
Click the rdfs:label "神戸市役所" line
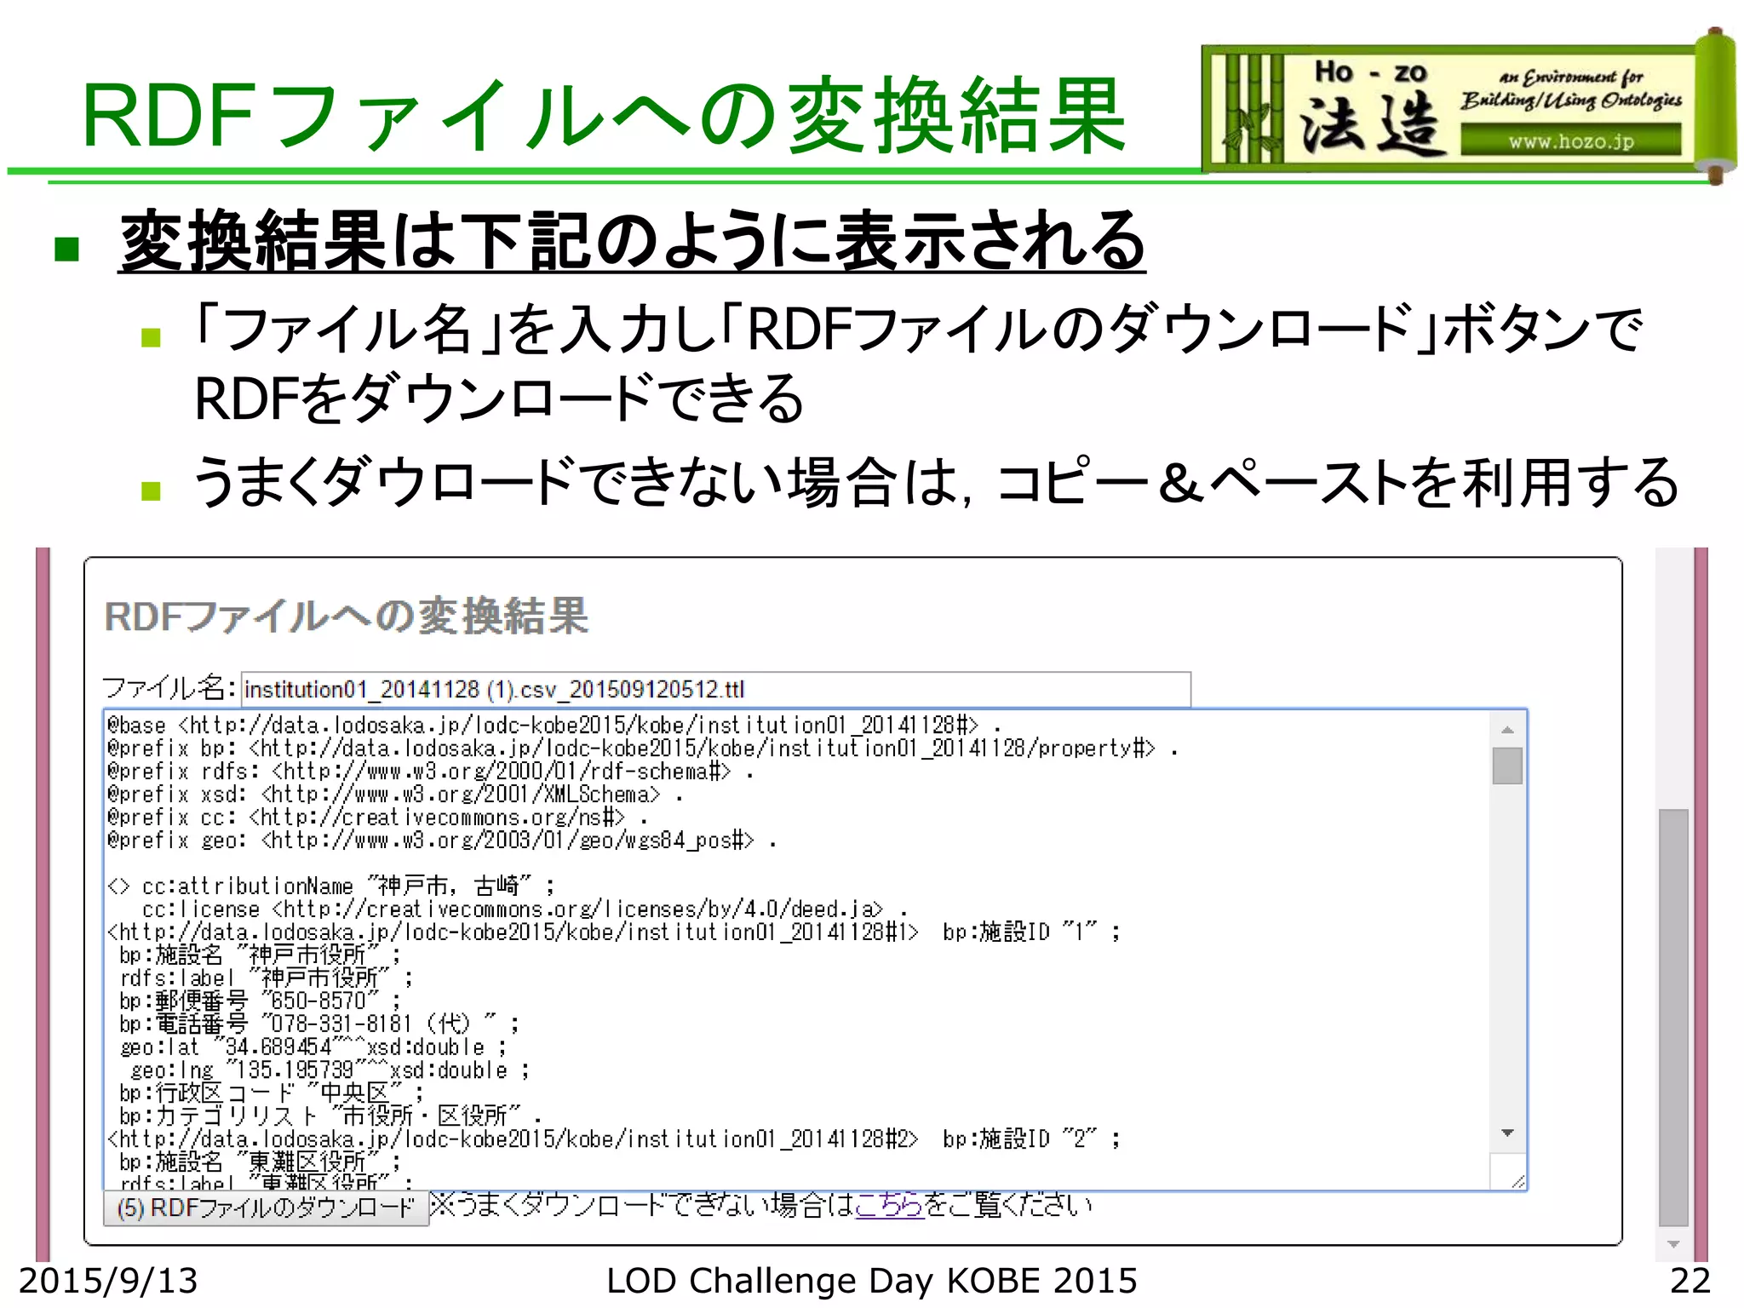[x=267, y=978]
